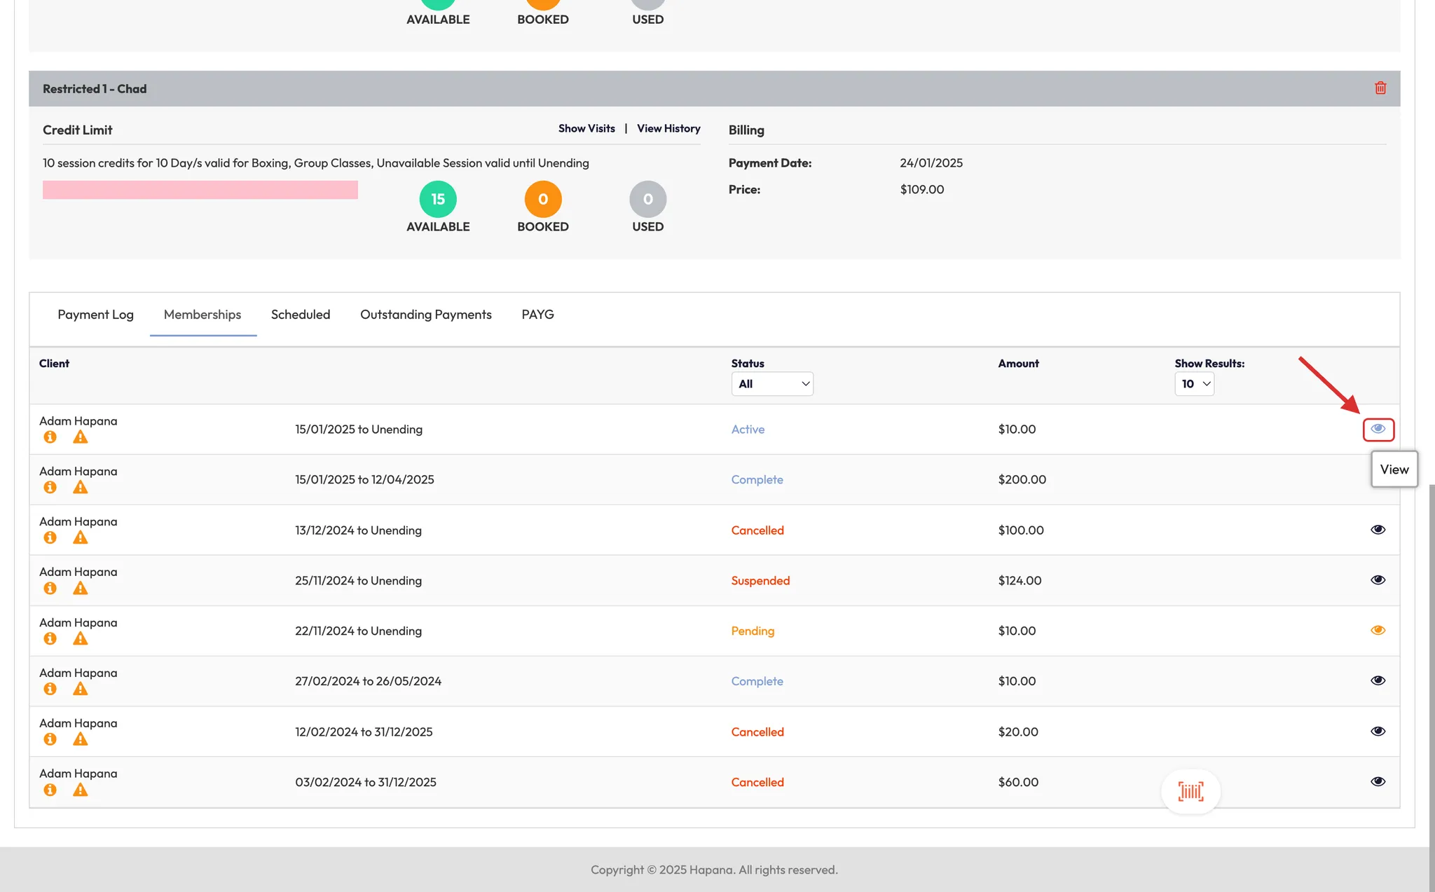Click the green 15 Available credits circle
Screen dimensions: 1435x892
(x=438, y=200)
